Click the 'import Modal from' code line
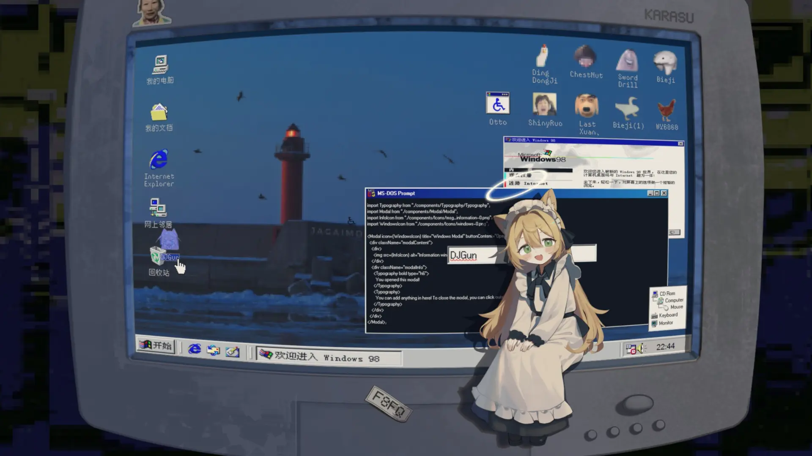The image size is (812, 456). 412,212
